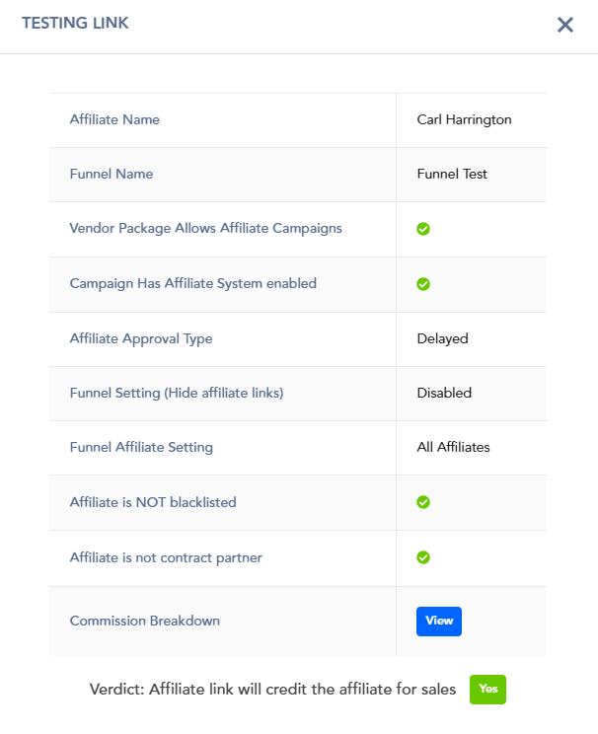The image size is (598, 734).
Task: Click the Carl Harrington name value
Action: 464,119
